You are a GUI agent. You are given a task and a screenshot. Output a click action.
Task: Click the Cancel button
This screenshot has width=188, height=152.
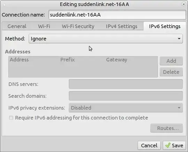[x=149, y=145]
